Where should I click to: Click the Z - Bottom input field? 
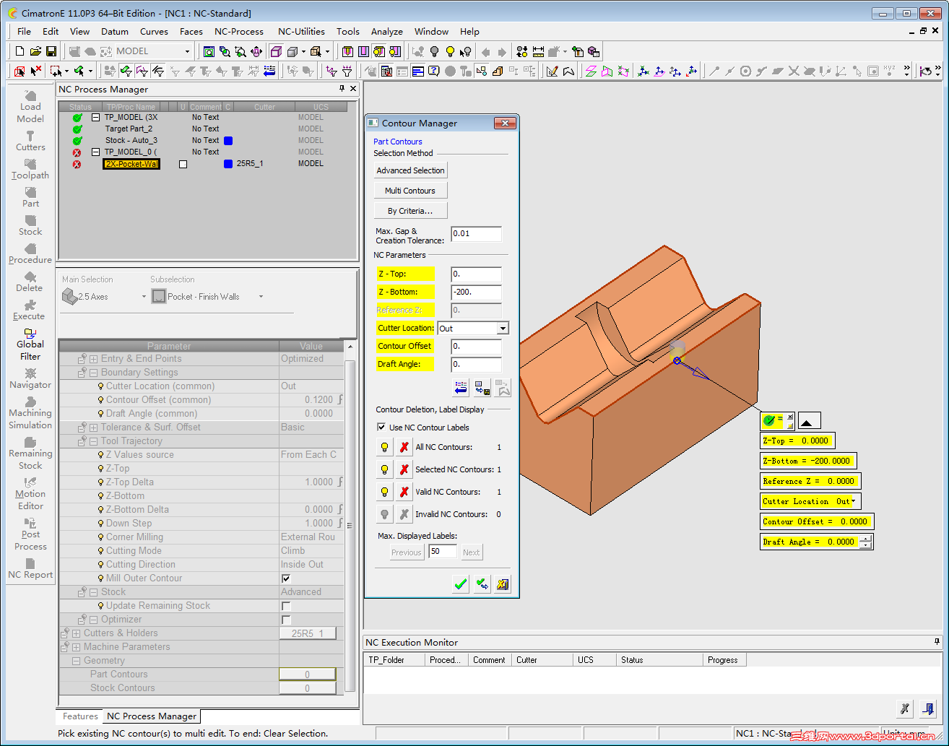[476, 292]
